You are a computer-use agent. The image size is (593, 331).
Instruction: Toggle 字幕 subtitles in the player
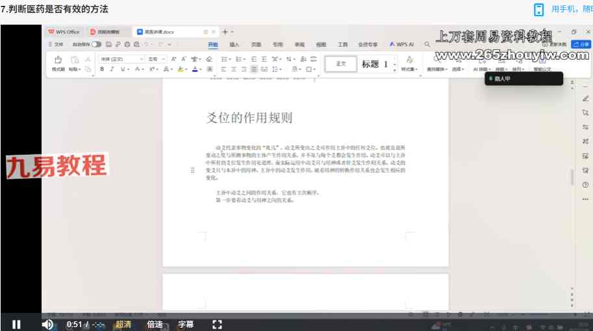click(x=186, y=325)
